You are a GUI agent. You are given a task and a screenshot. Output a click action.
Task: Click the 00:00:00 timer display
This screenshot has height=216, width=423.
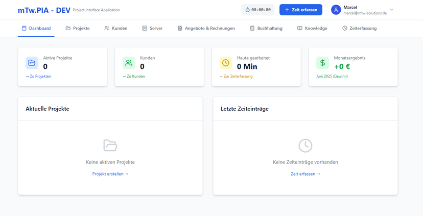pyautogui.click(x=258, y=10)
